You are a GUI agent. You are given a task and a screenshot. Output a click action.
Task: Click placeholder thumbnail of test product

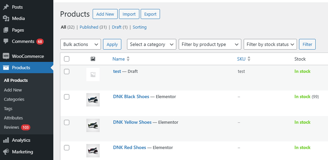click(x=93, y=74)
